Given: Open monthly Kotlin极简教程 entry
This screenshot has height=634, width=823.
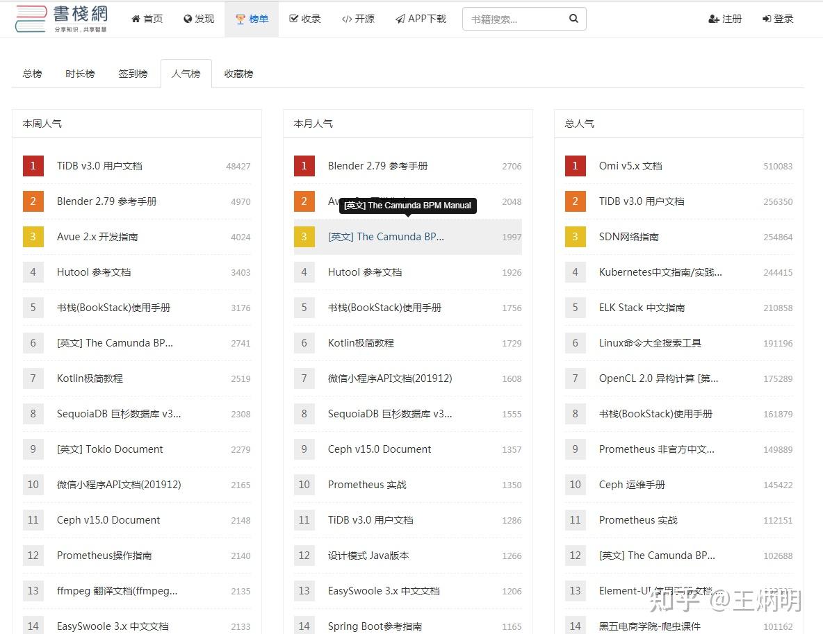Looking at the screenshot, I should [361, 343].
